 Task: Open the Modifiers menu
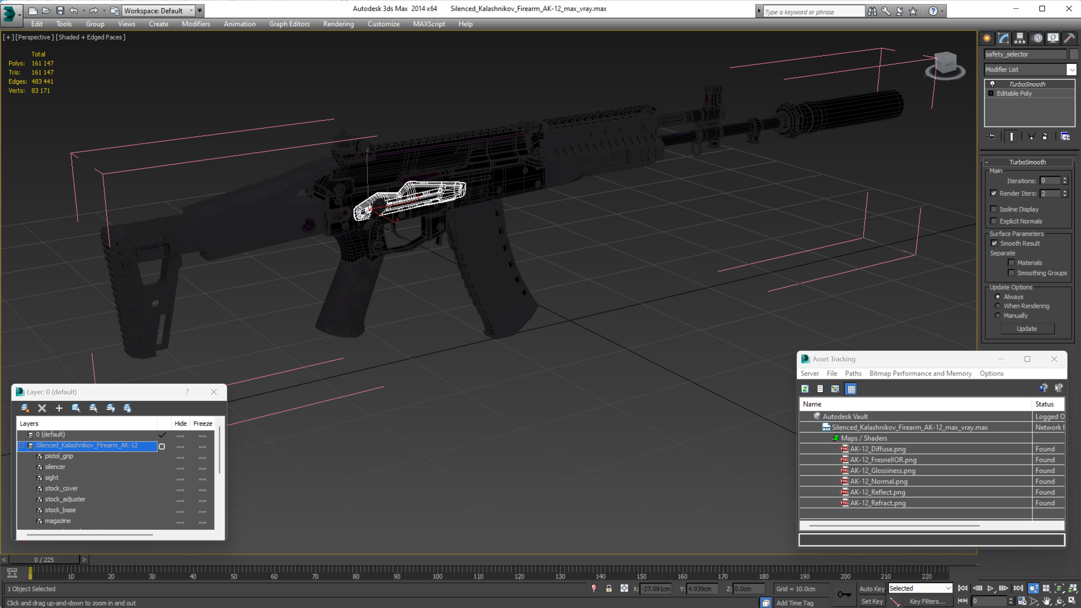coord(196,24)
